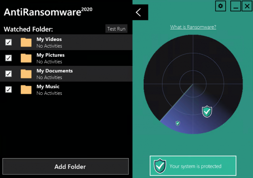This screenshot has width=253, height=178.
Task: Minimize the AntiRansomware window
Action: tap(236, 6)
